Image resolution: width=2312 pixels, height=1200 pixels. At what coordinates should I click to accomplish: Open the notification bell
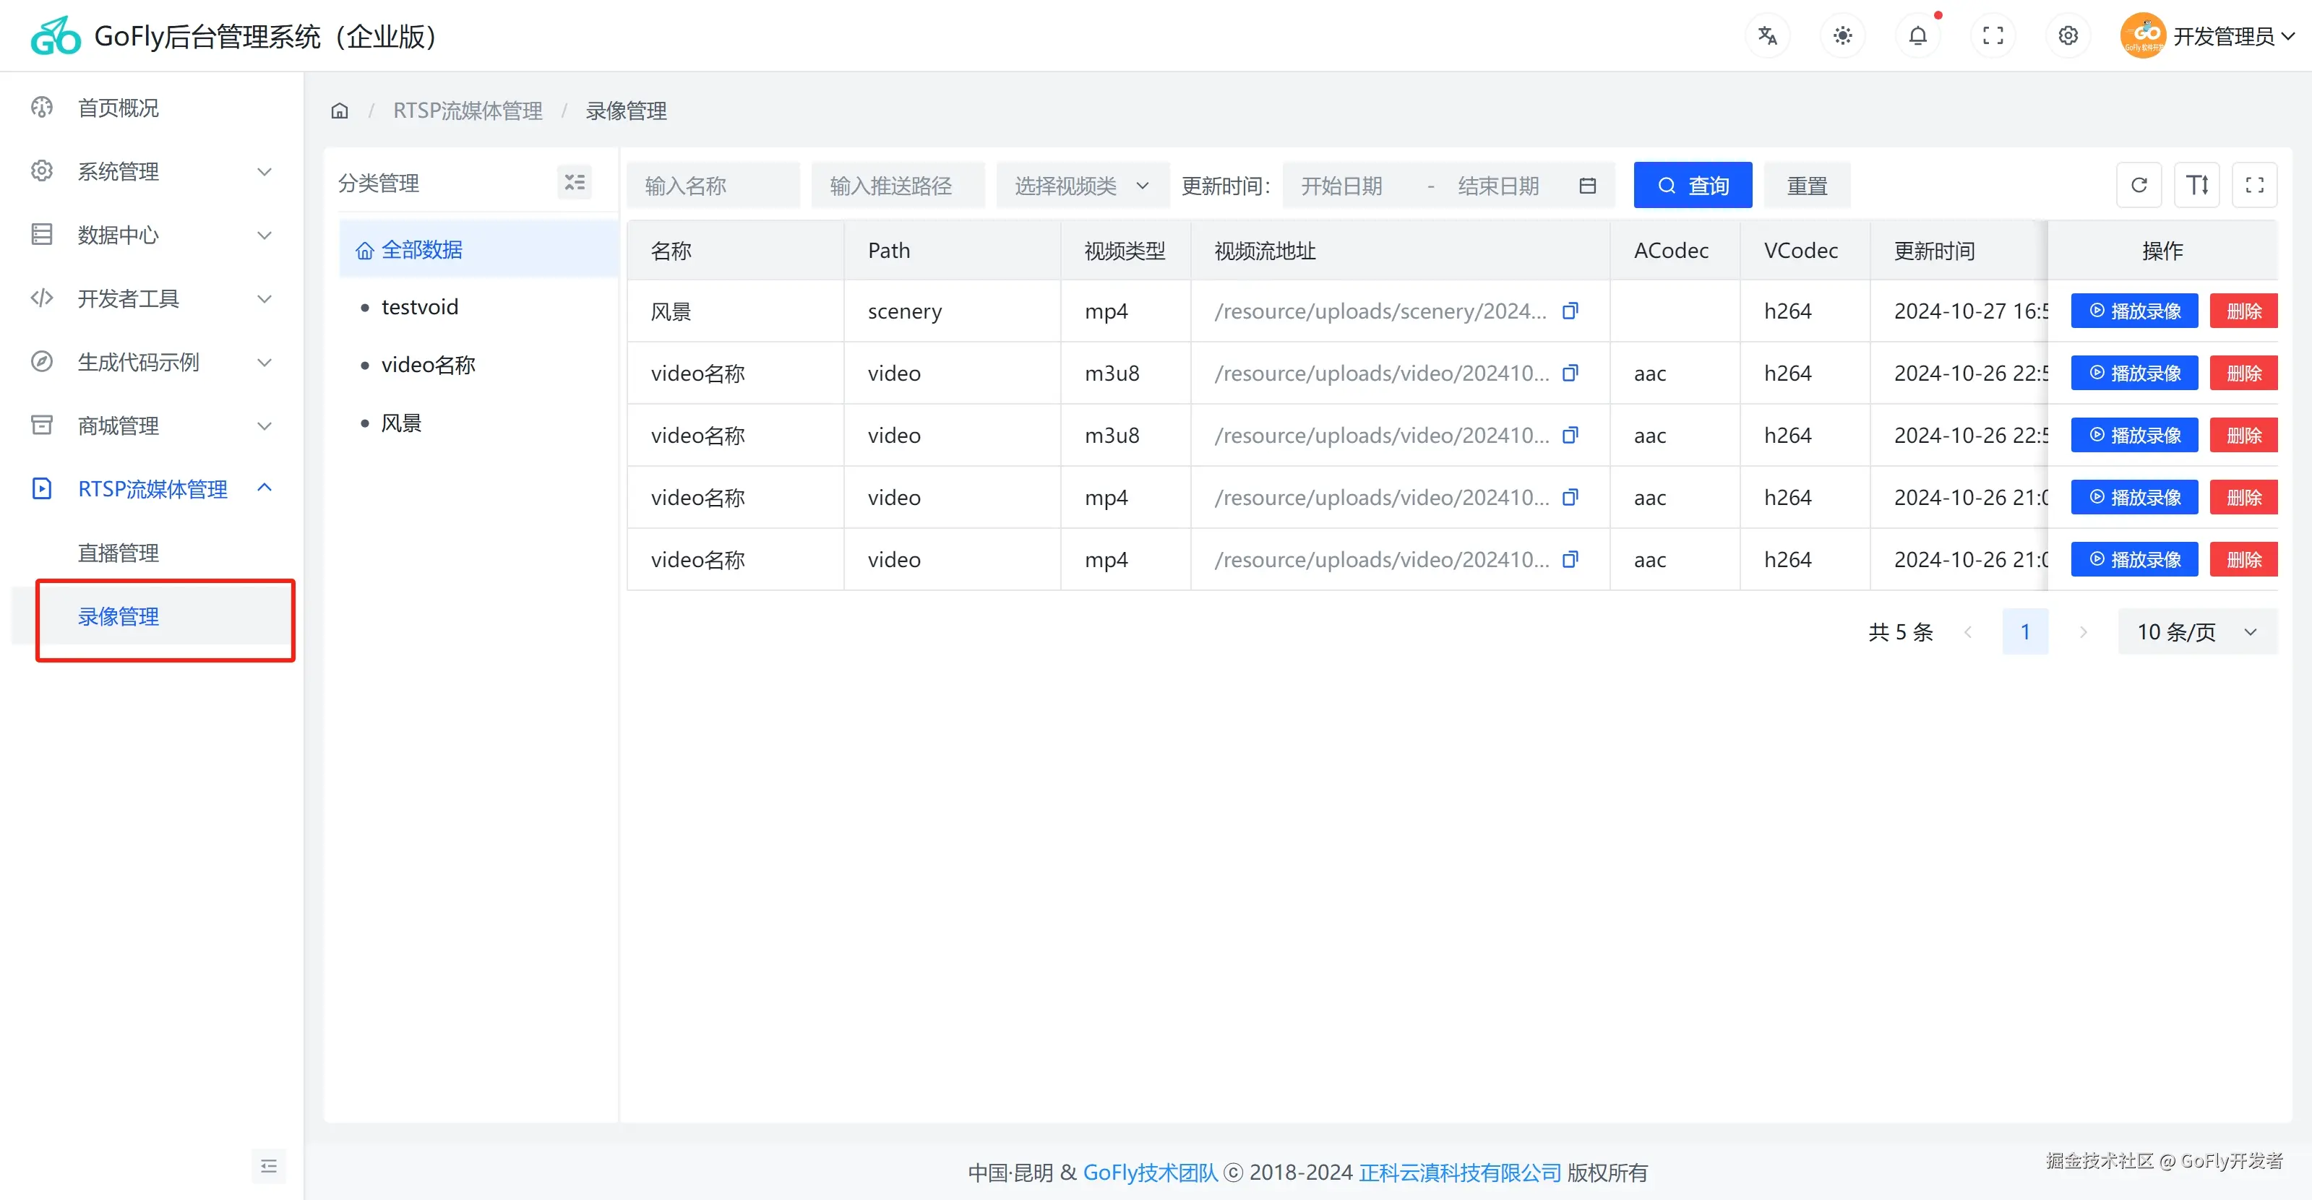pyautogui.click(x=1917, y=36)
